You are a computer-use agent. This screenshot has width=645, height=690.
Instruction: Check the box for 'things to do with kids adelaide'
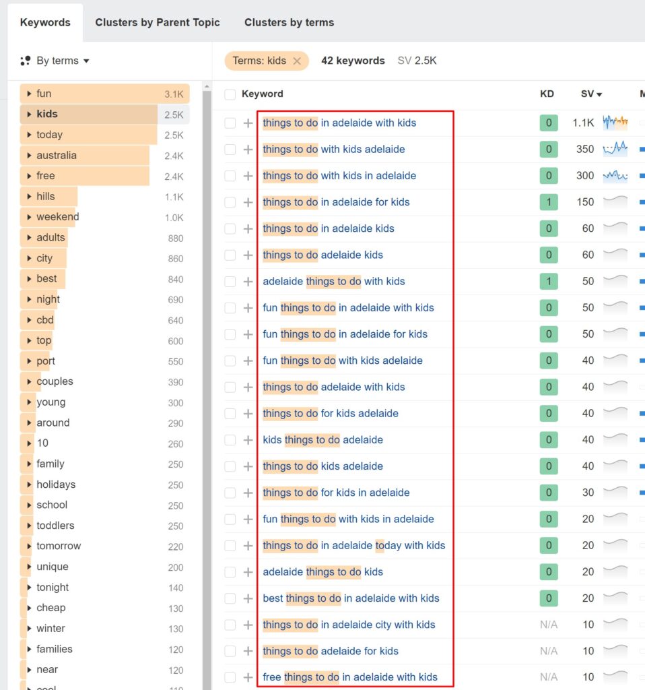[x=230, y=150]
